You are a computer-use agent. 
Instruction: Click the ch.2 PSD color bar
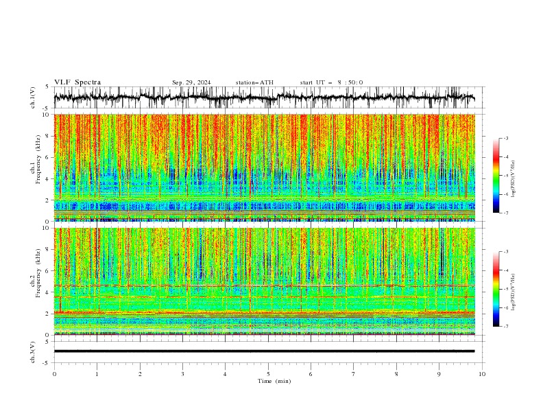pos(496,289)
